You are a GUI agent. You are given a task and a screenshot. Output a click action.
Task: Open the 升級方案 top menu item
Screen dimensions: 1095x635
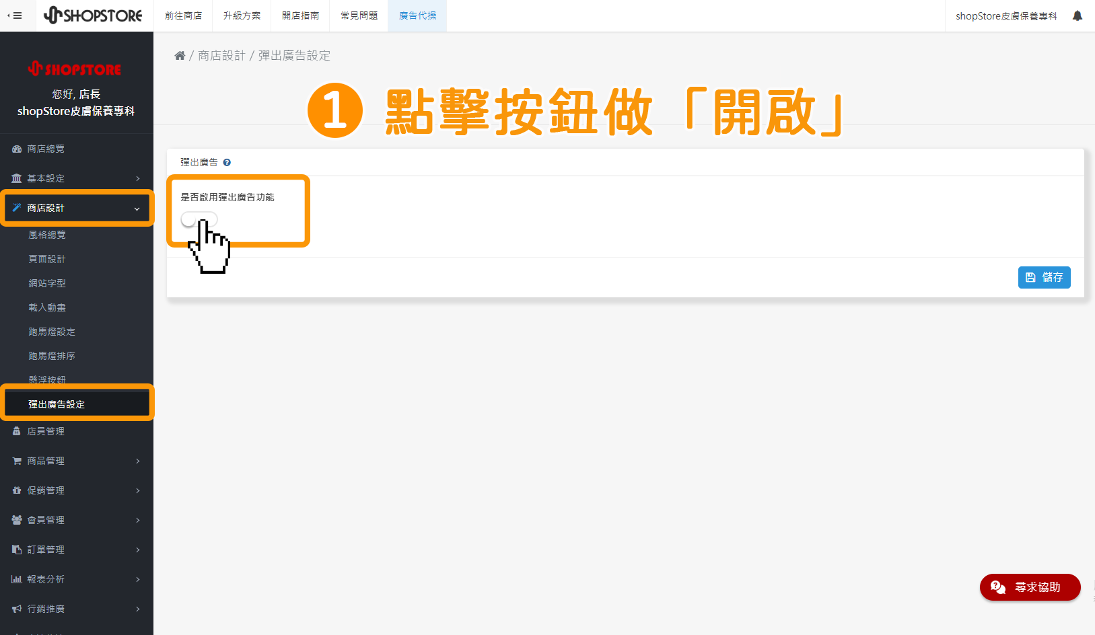[242, 15]
